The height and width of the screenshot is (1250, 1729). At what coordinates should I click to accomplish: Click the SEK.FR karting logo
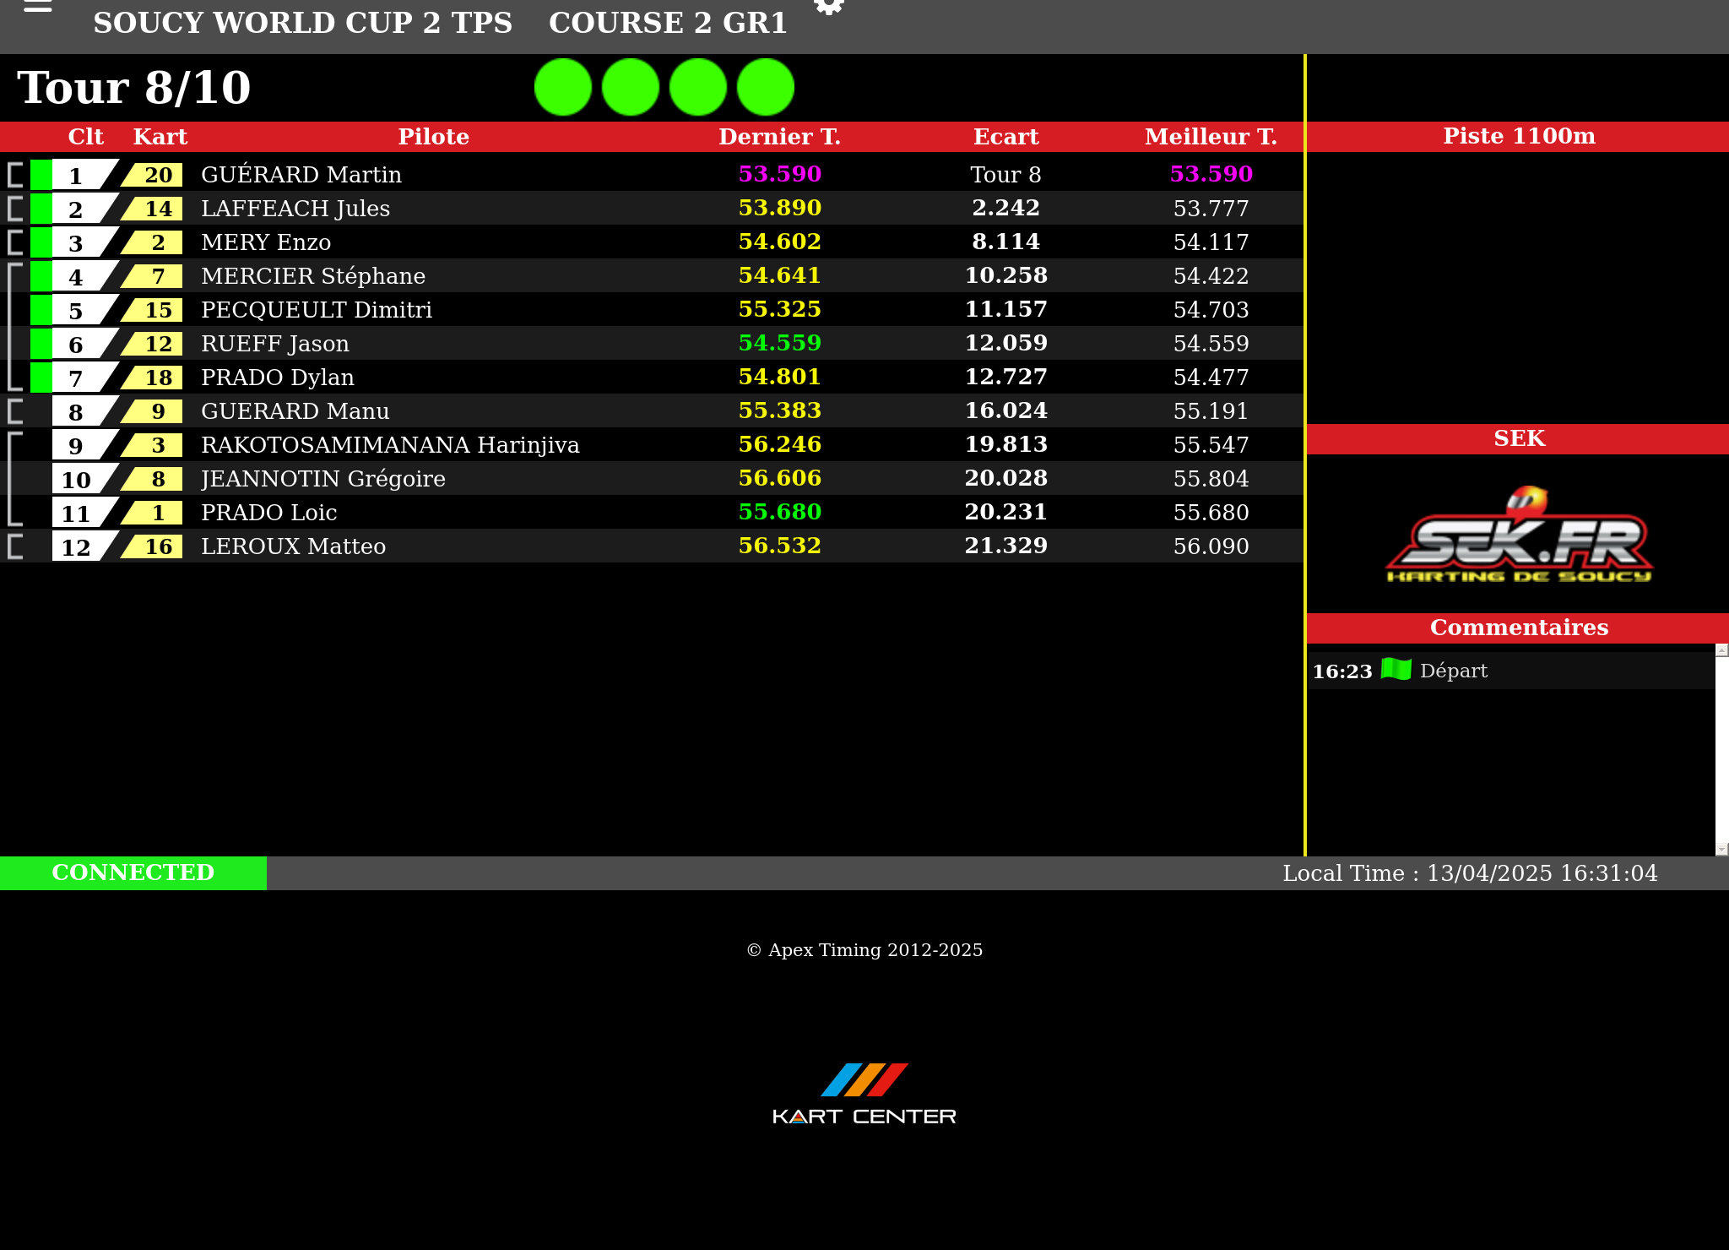coord(1519,535)
